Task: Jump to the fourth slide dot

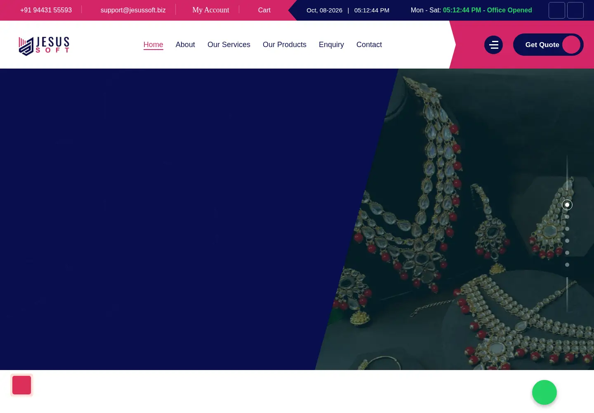Action: click(x=567, y=241)
